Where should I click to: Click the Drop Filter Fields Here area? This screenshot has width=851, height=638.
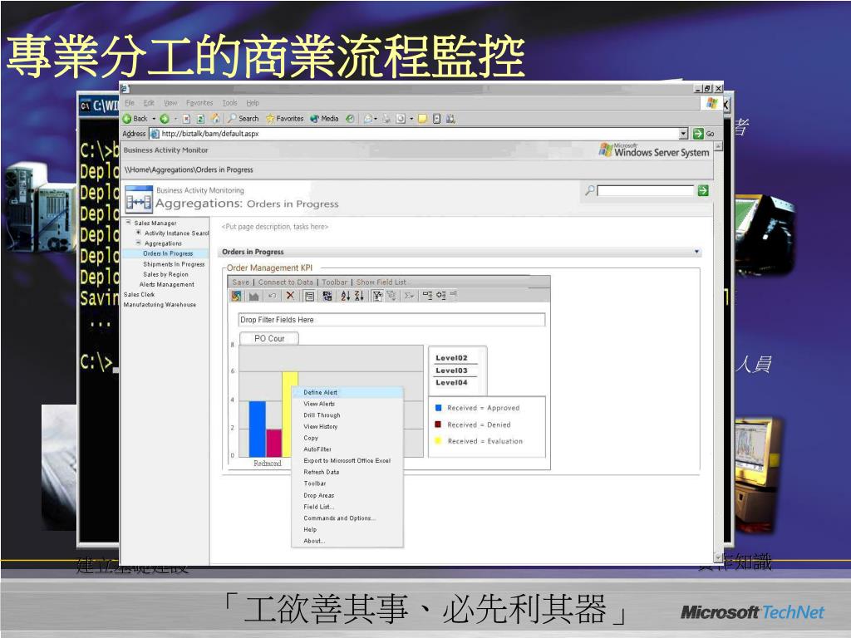click(x=391, y=320)
